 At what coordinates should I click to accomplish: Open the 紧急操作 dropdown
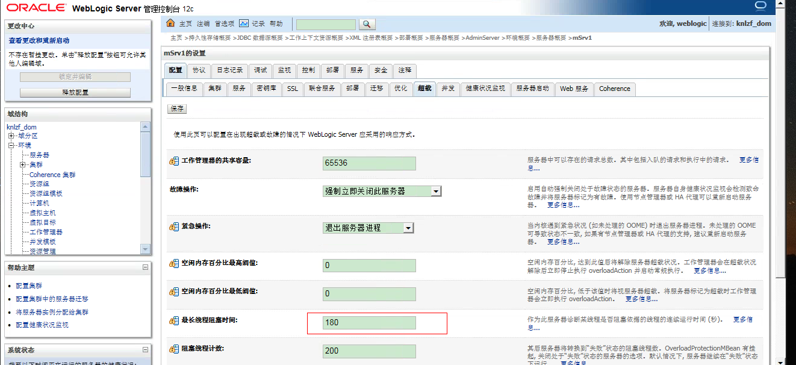coord(408,228)
